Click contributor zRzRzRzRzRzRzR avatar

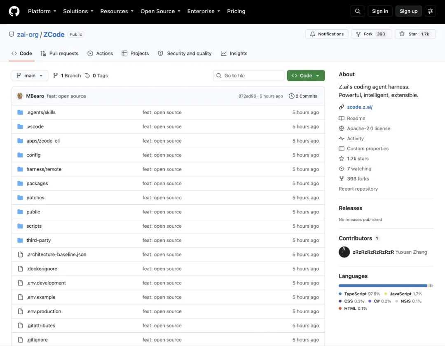(344, 252)
